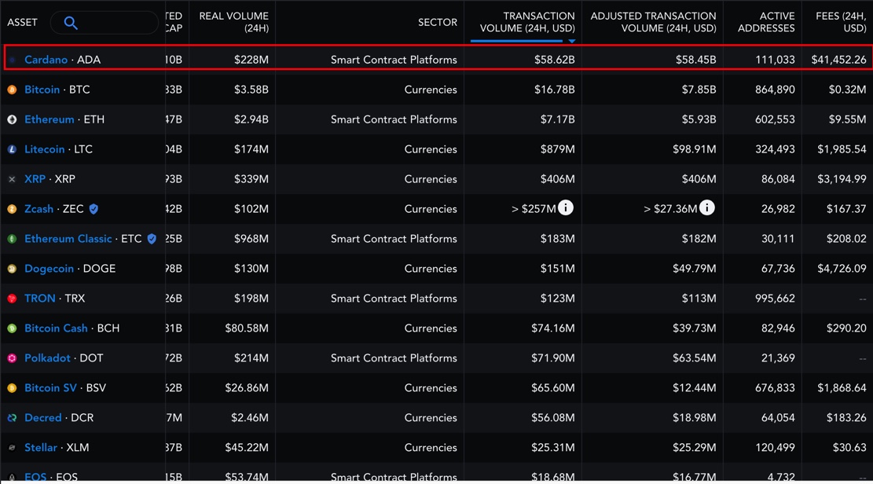Click Ethereum fees value $9.55M
This screenshot has height=484, width=873.
tap(847, 119)
